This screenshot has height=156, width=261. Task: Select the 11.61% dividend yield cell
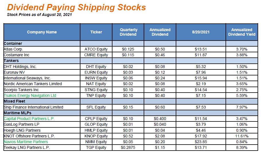click(242, 136)
